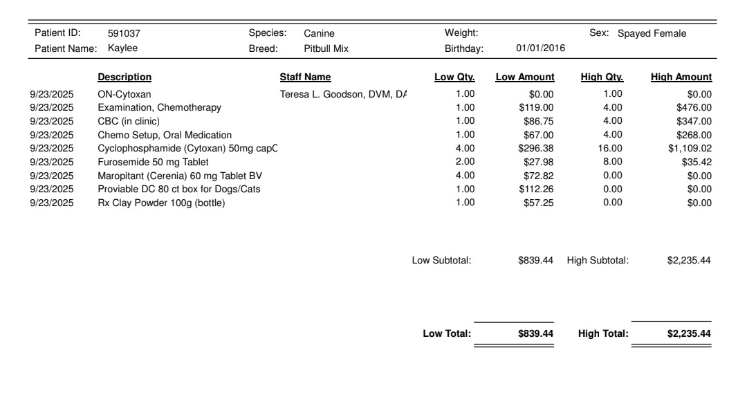Click the Description column header

(x=124, y=77)
